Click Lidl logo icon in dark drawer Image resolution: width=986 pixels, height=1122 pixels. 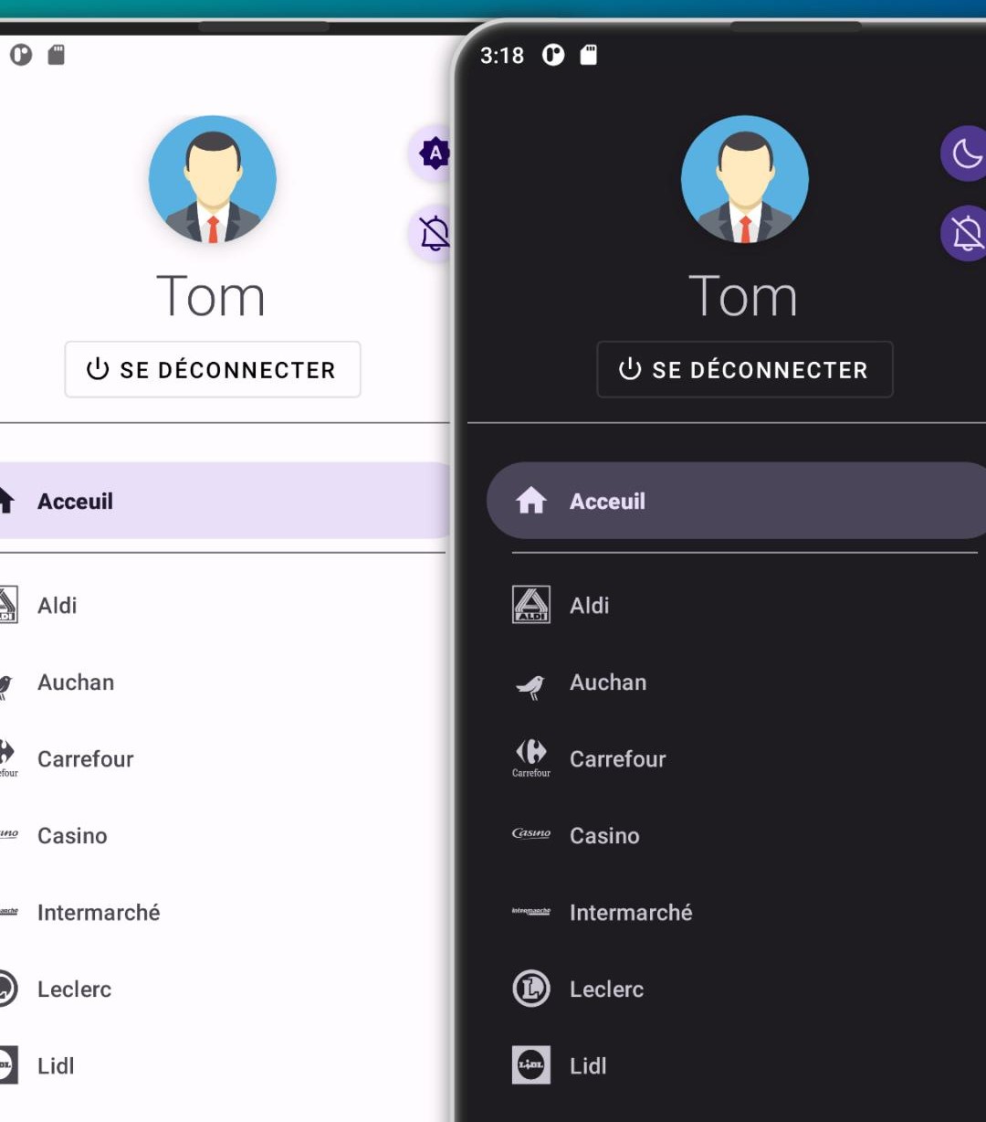[531, 1065]
